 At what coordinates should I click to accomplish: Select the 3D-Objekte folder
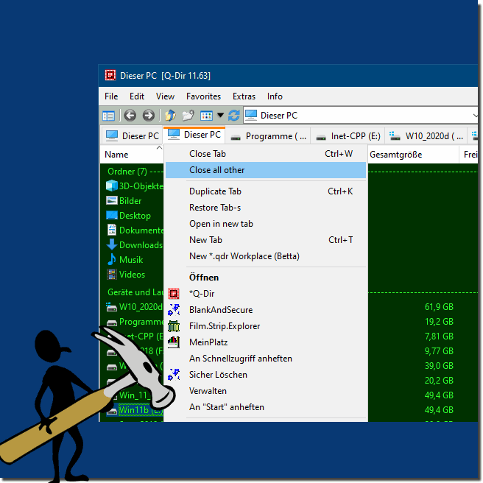coord(135,186)
